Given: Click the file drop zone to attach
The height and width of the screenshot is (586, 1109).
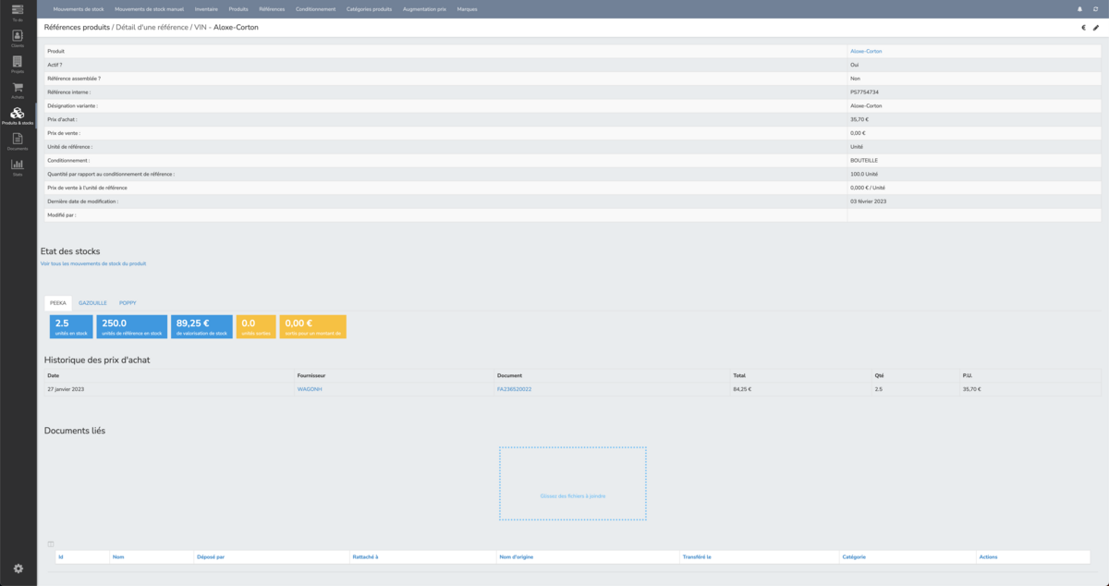Looking at the screenshot, I should tap(572, 483).
